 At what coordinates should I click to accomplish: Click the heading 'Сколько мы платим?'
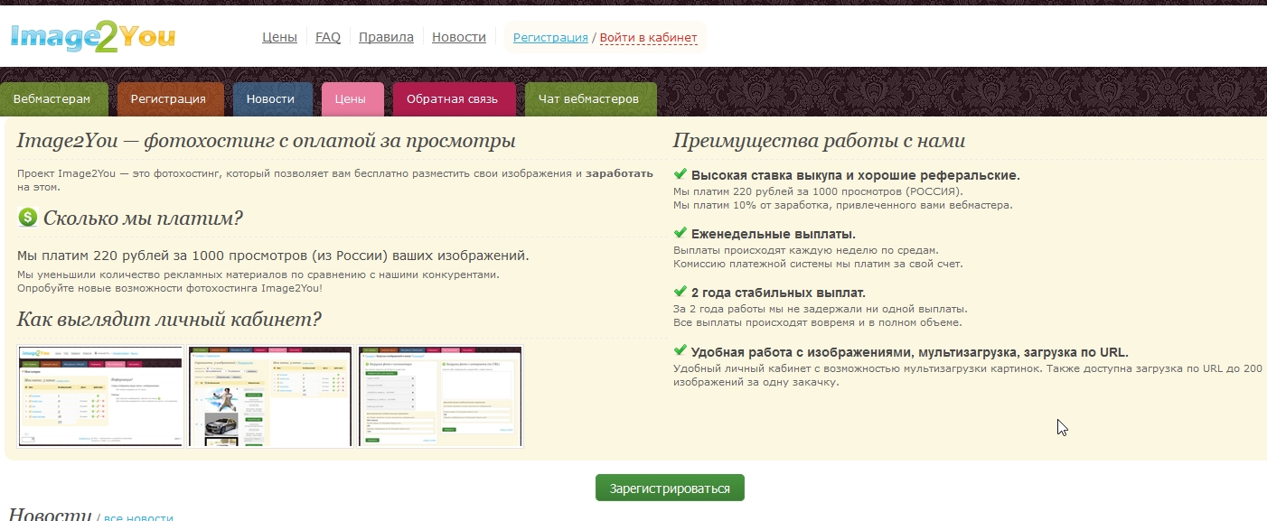pos(144,219)
